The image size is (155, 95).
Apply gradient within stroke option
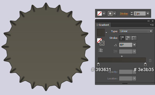[122, 38]
